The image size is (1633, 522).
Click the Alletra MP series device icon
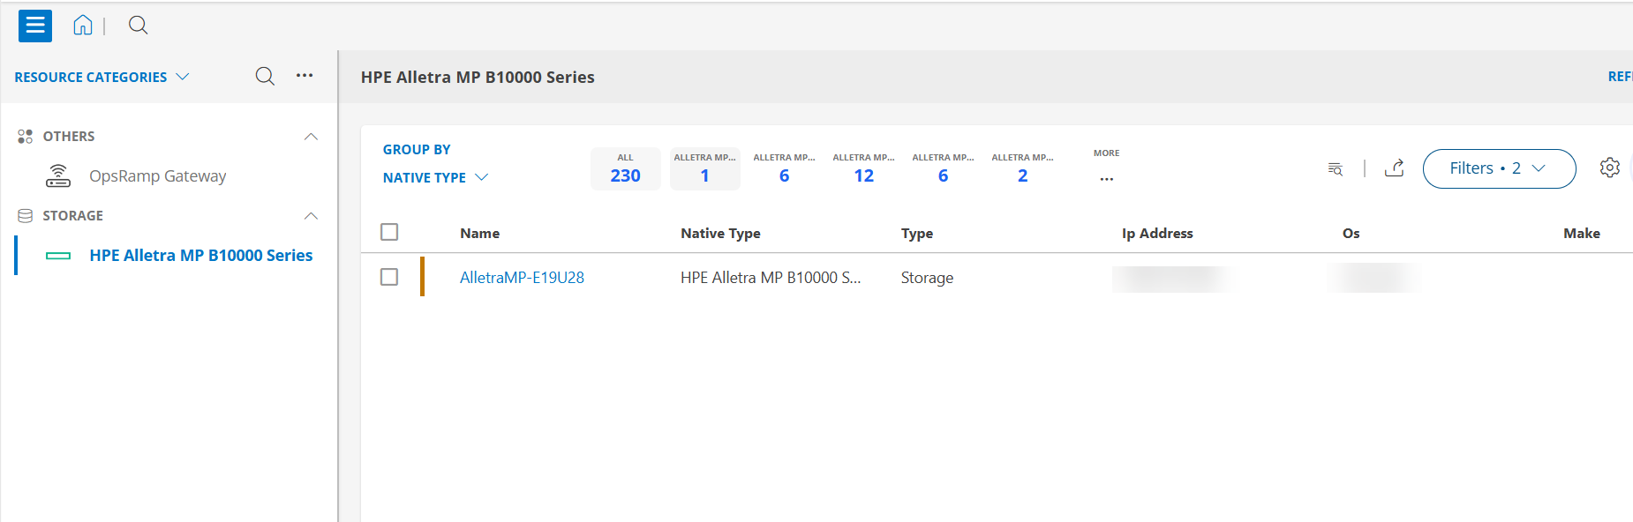tap(58, 256)
